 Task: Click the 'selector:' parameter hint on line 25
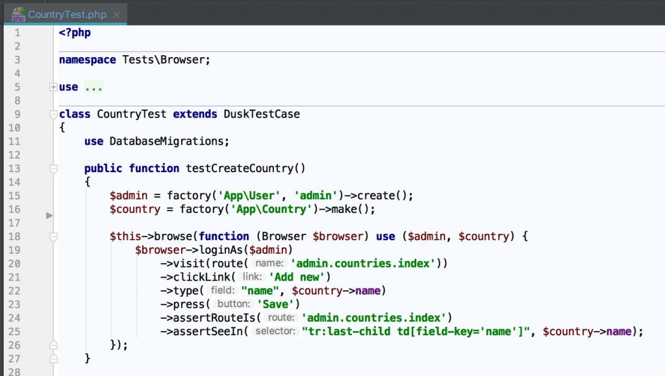(x=275, y=331)
